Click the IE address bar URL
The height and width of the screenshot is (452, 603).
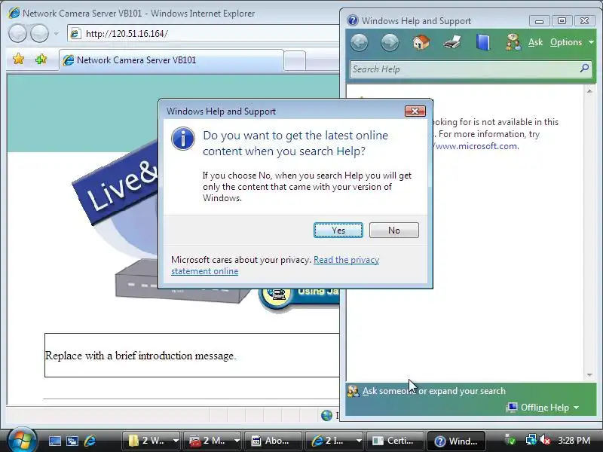click(x=127, y=34)
